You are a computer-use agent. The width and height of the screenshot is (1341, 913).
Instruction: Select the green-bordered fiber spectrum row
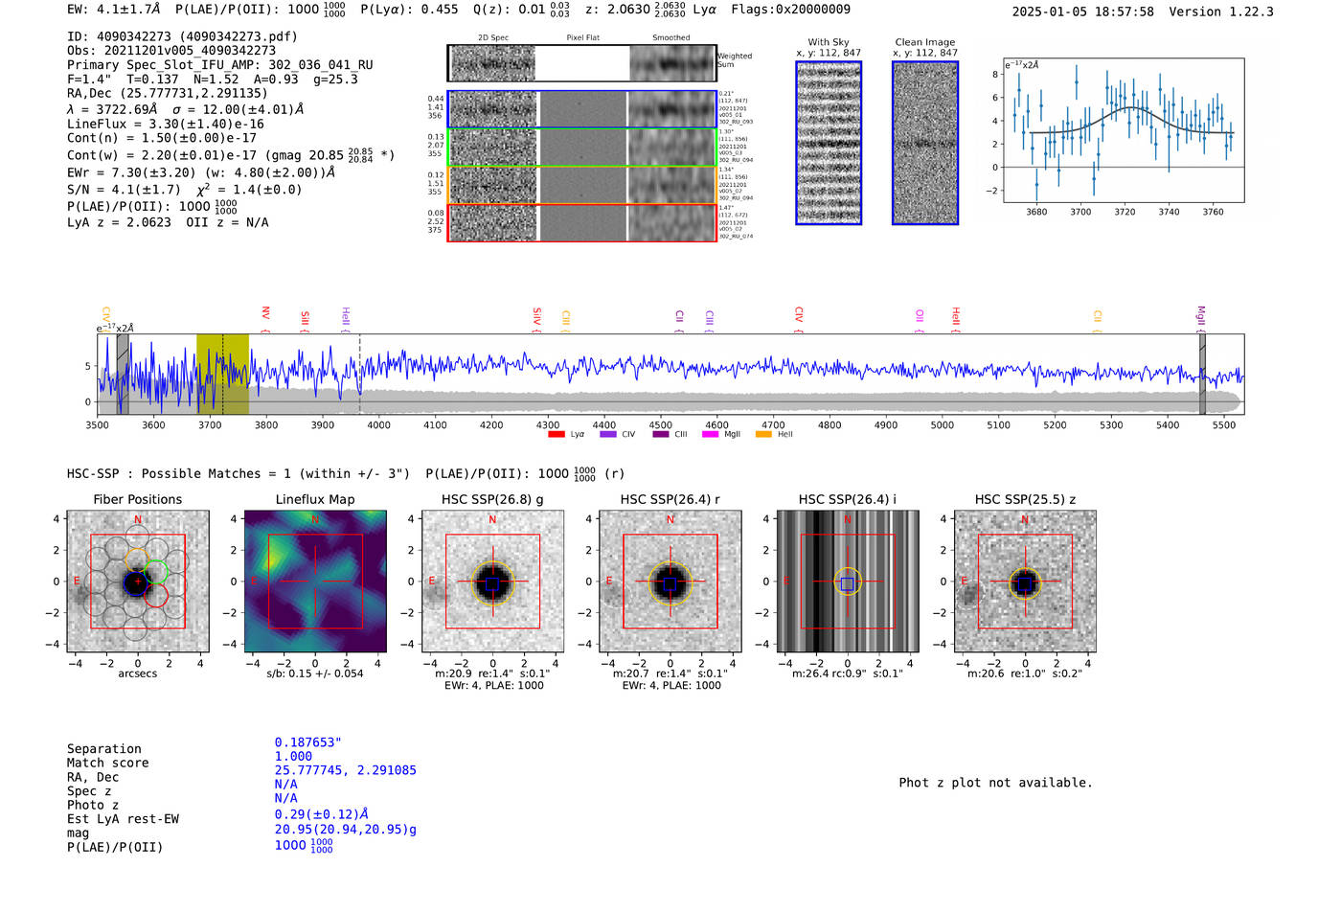(x=581, y=147)
